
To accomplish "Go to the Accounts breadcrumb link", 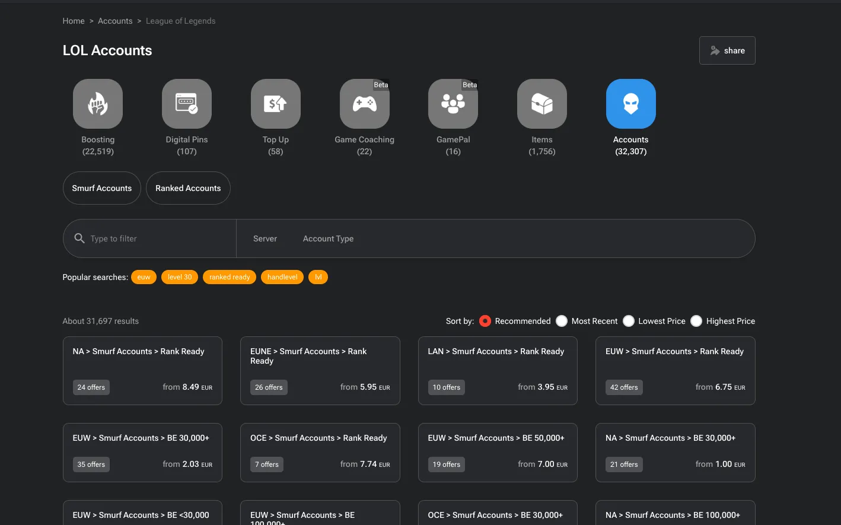I will click(115, 21).
